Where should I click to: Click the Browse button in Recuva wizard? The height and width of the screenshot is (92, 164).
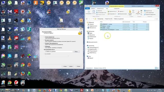76,52
